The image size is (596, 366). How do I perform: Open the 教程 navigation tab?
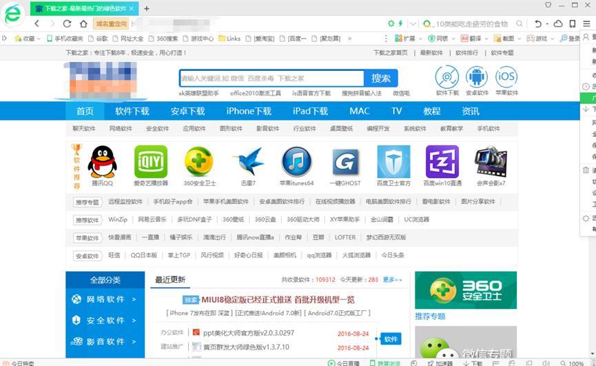point(432,111)
